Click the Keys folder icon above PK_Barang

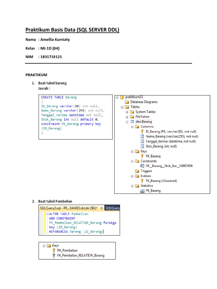point(137,151)
